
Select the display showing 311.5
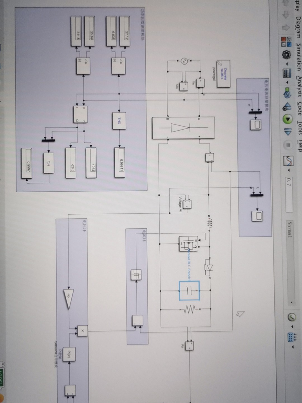click(x=76, y=31)
